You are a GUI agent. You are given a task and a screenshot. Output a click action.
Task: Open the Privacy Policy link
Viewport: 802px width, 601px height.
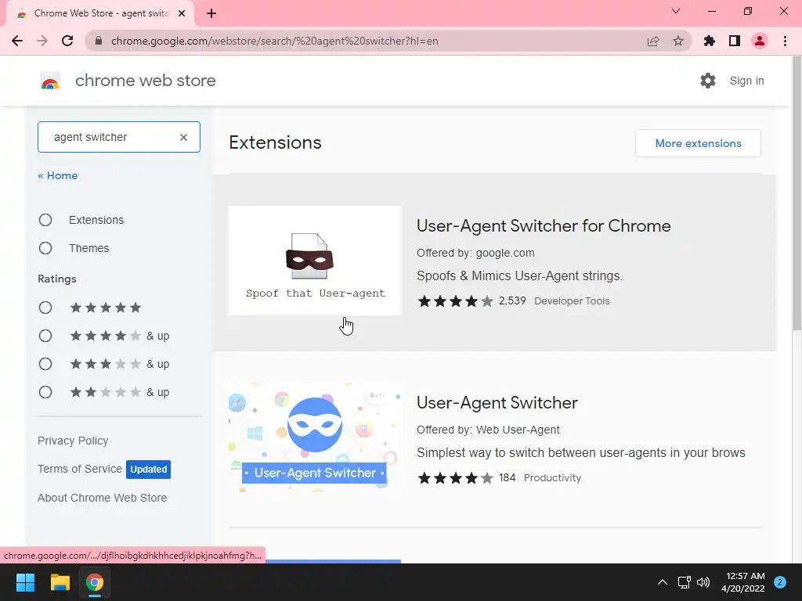point(73,441)
